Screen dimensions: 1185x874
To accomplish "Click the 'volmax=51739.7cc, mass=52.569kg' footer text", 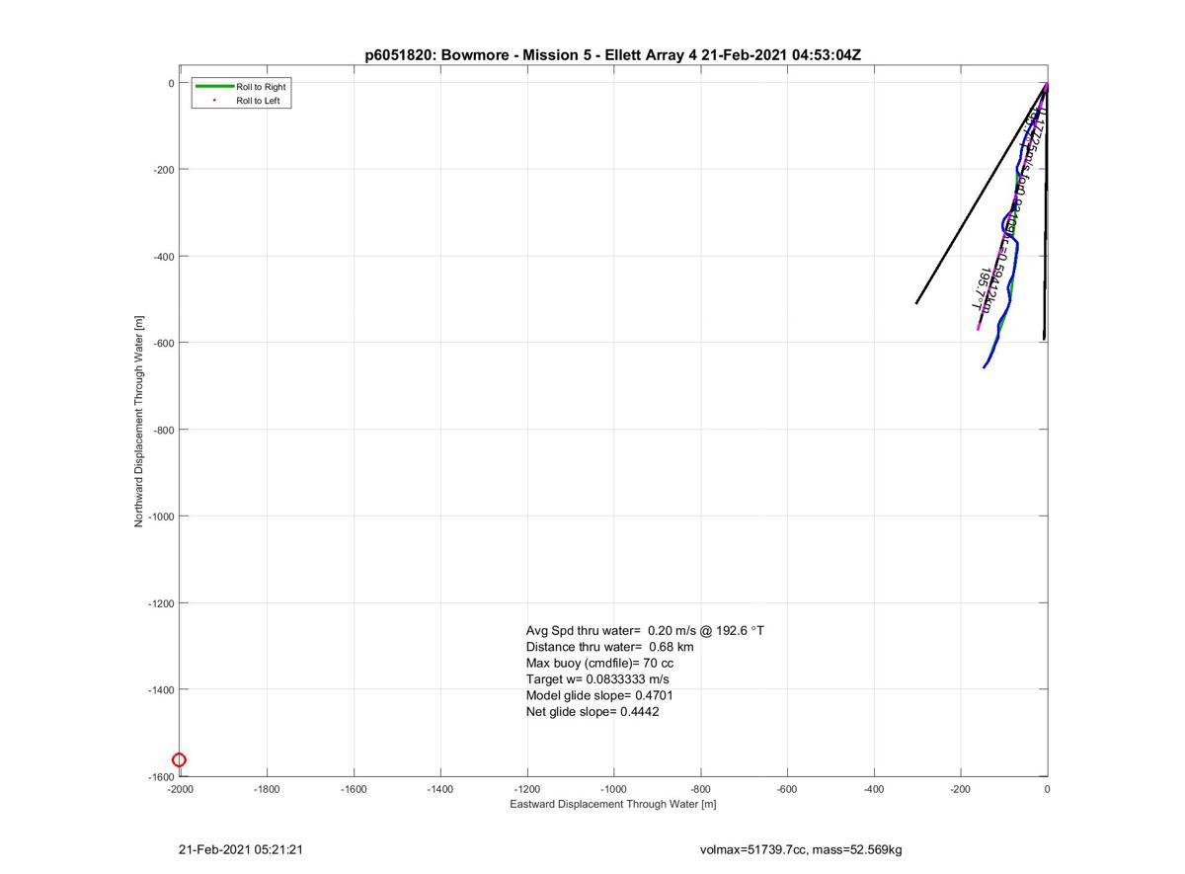I will (801, 849).
